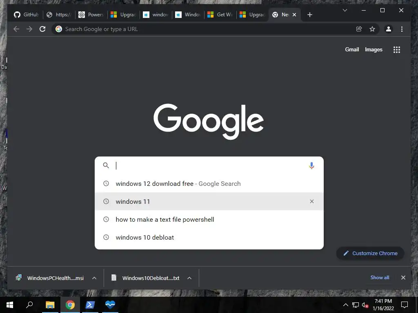
Task: Switch to the first Upgrade tab
Action: click(x=123, y=15)
